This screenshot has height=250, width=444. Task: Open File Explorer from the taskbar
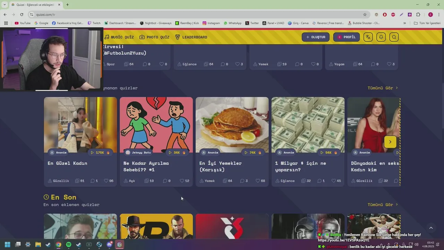(x=38, y=244)
